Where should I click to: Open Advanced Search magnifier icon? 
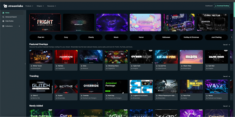pos(3,17)
